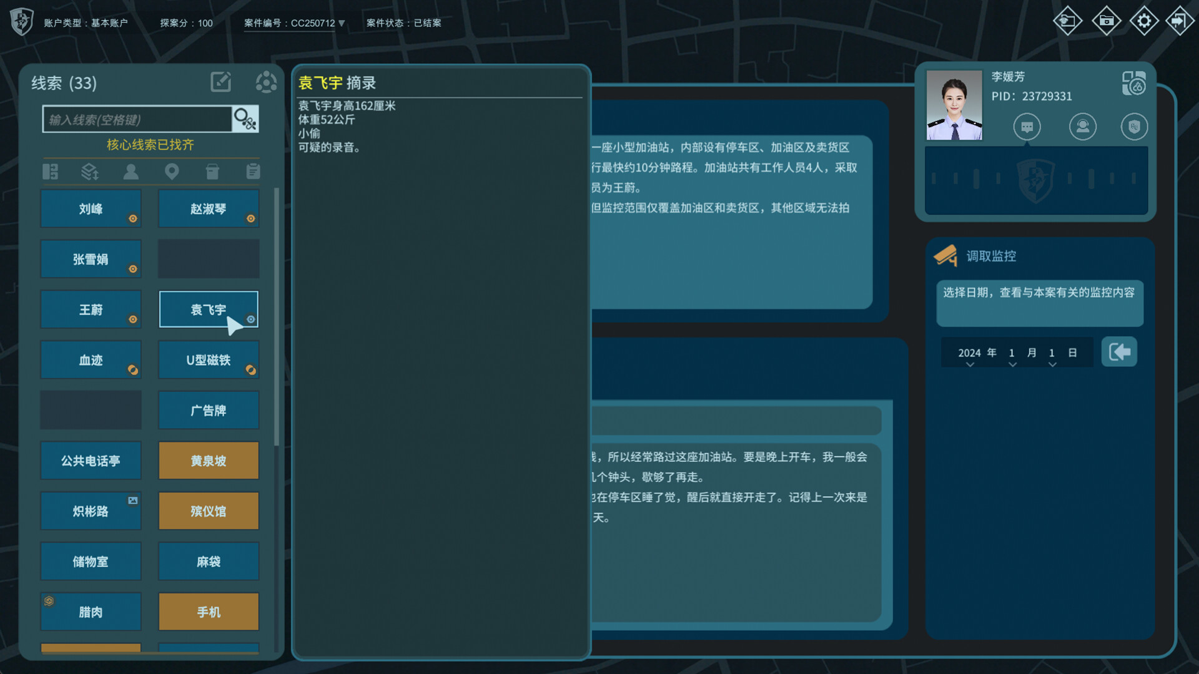This screenshot has height=674, width=1199.
Task: Toggle the location pin clue filter
Action: (x=172, y=171)
